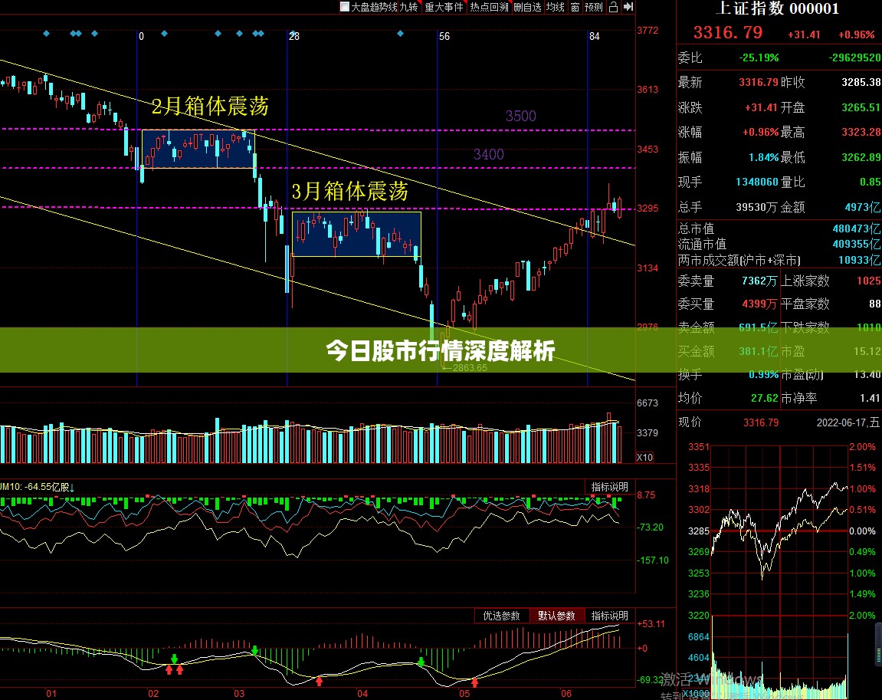The width and height of the screenshot is (882, 700).
Task: Click the cycle line number 56
Action: click(x=444, y=37)
